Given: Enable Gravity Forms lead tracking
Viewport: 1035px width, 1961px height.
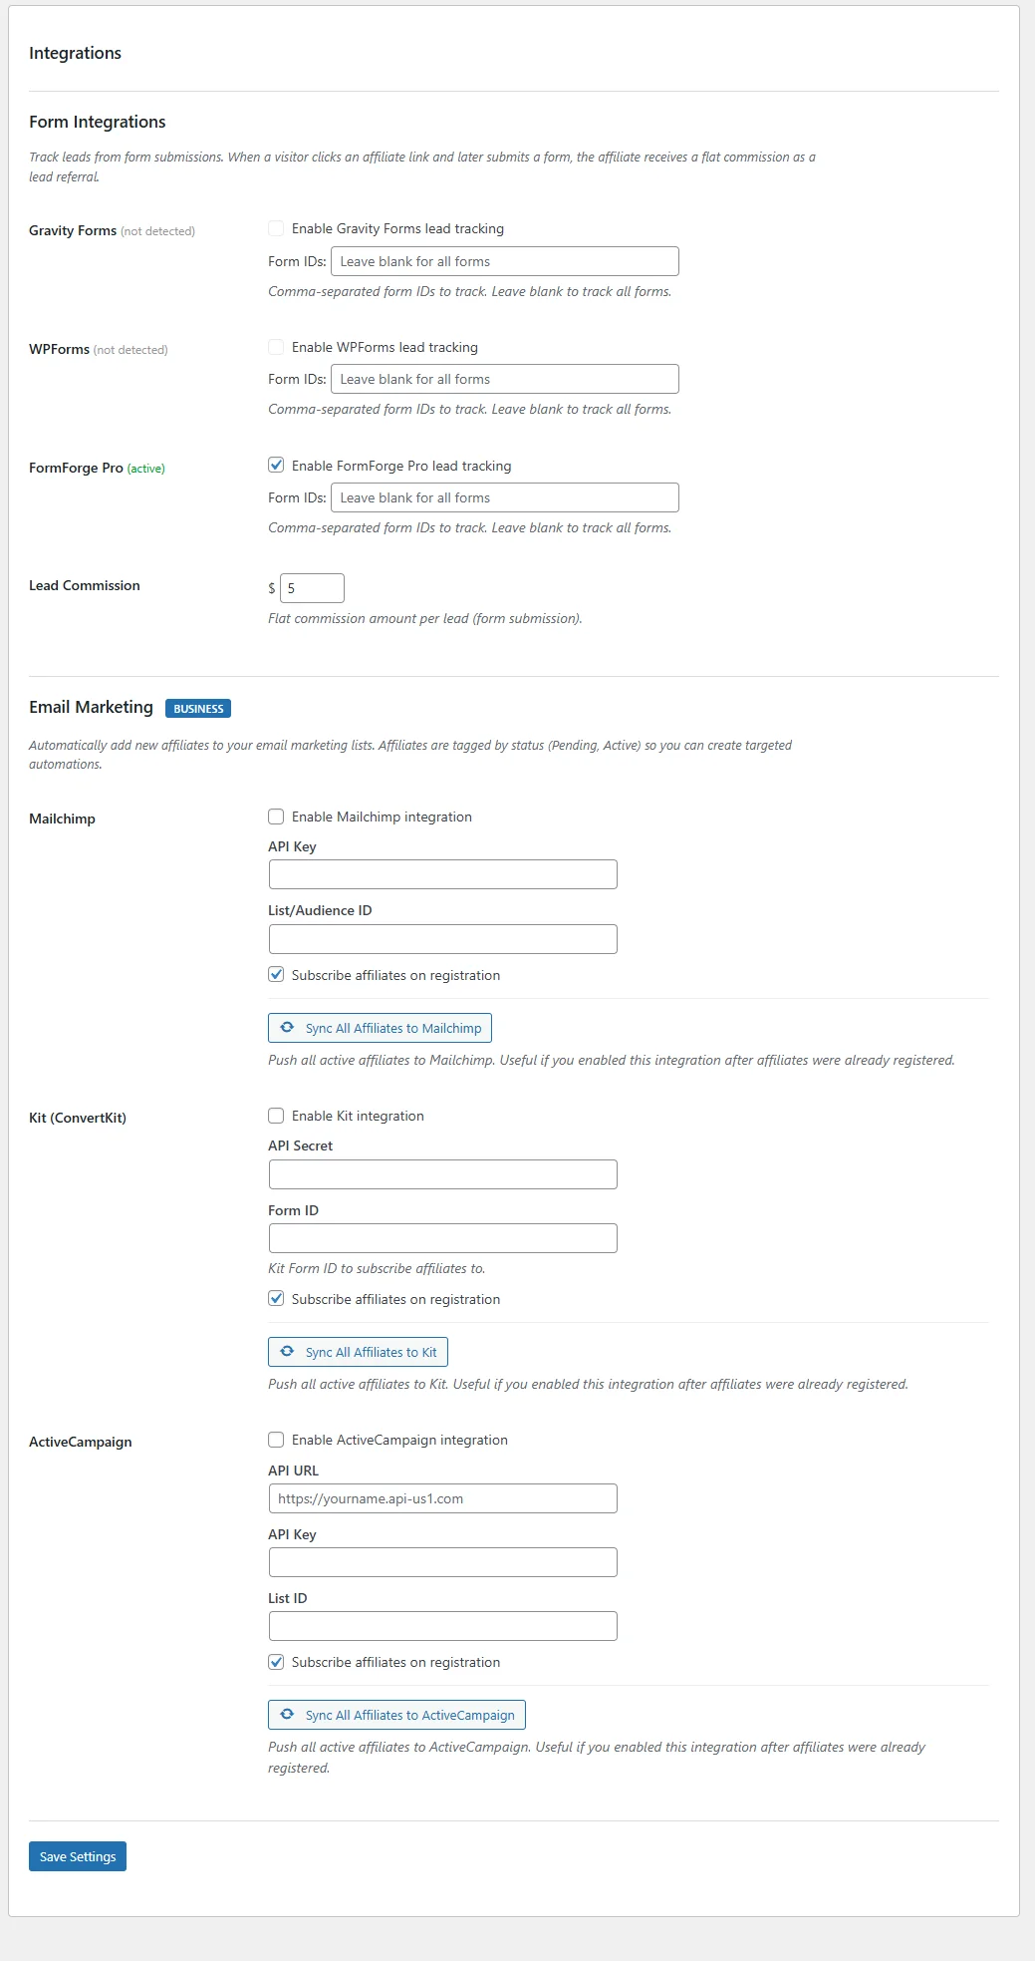Looking at the screenshot, I should coord(276,227).
